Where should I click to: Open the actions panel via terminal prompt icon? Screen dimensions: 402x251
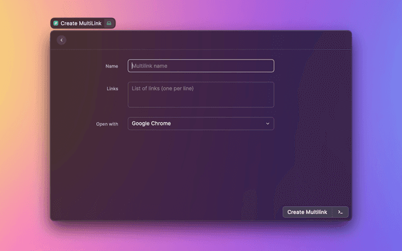(x=340, y=212)
